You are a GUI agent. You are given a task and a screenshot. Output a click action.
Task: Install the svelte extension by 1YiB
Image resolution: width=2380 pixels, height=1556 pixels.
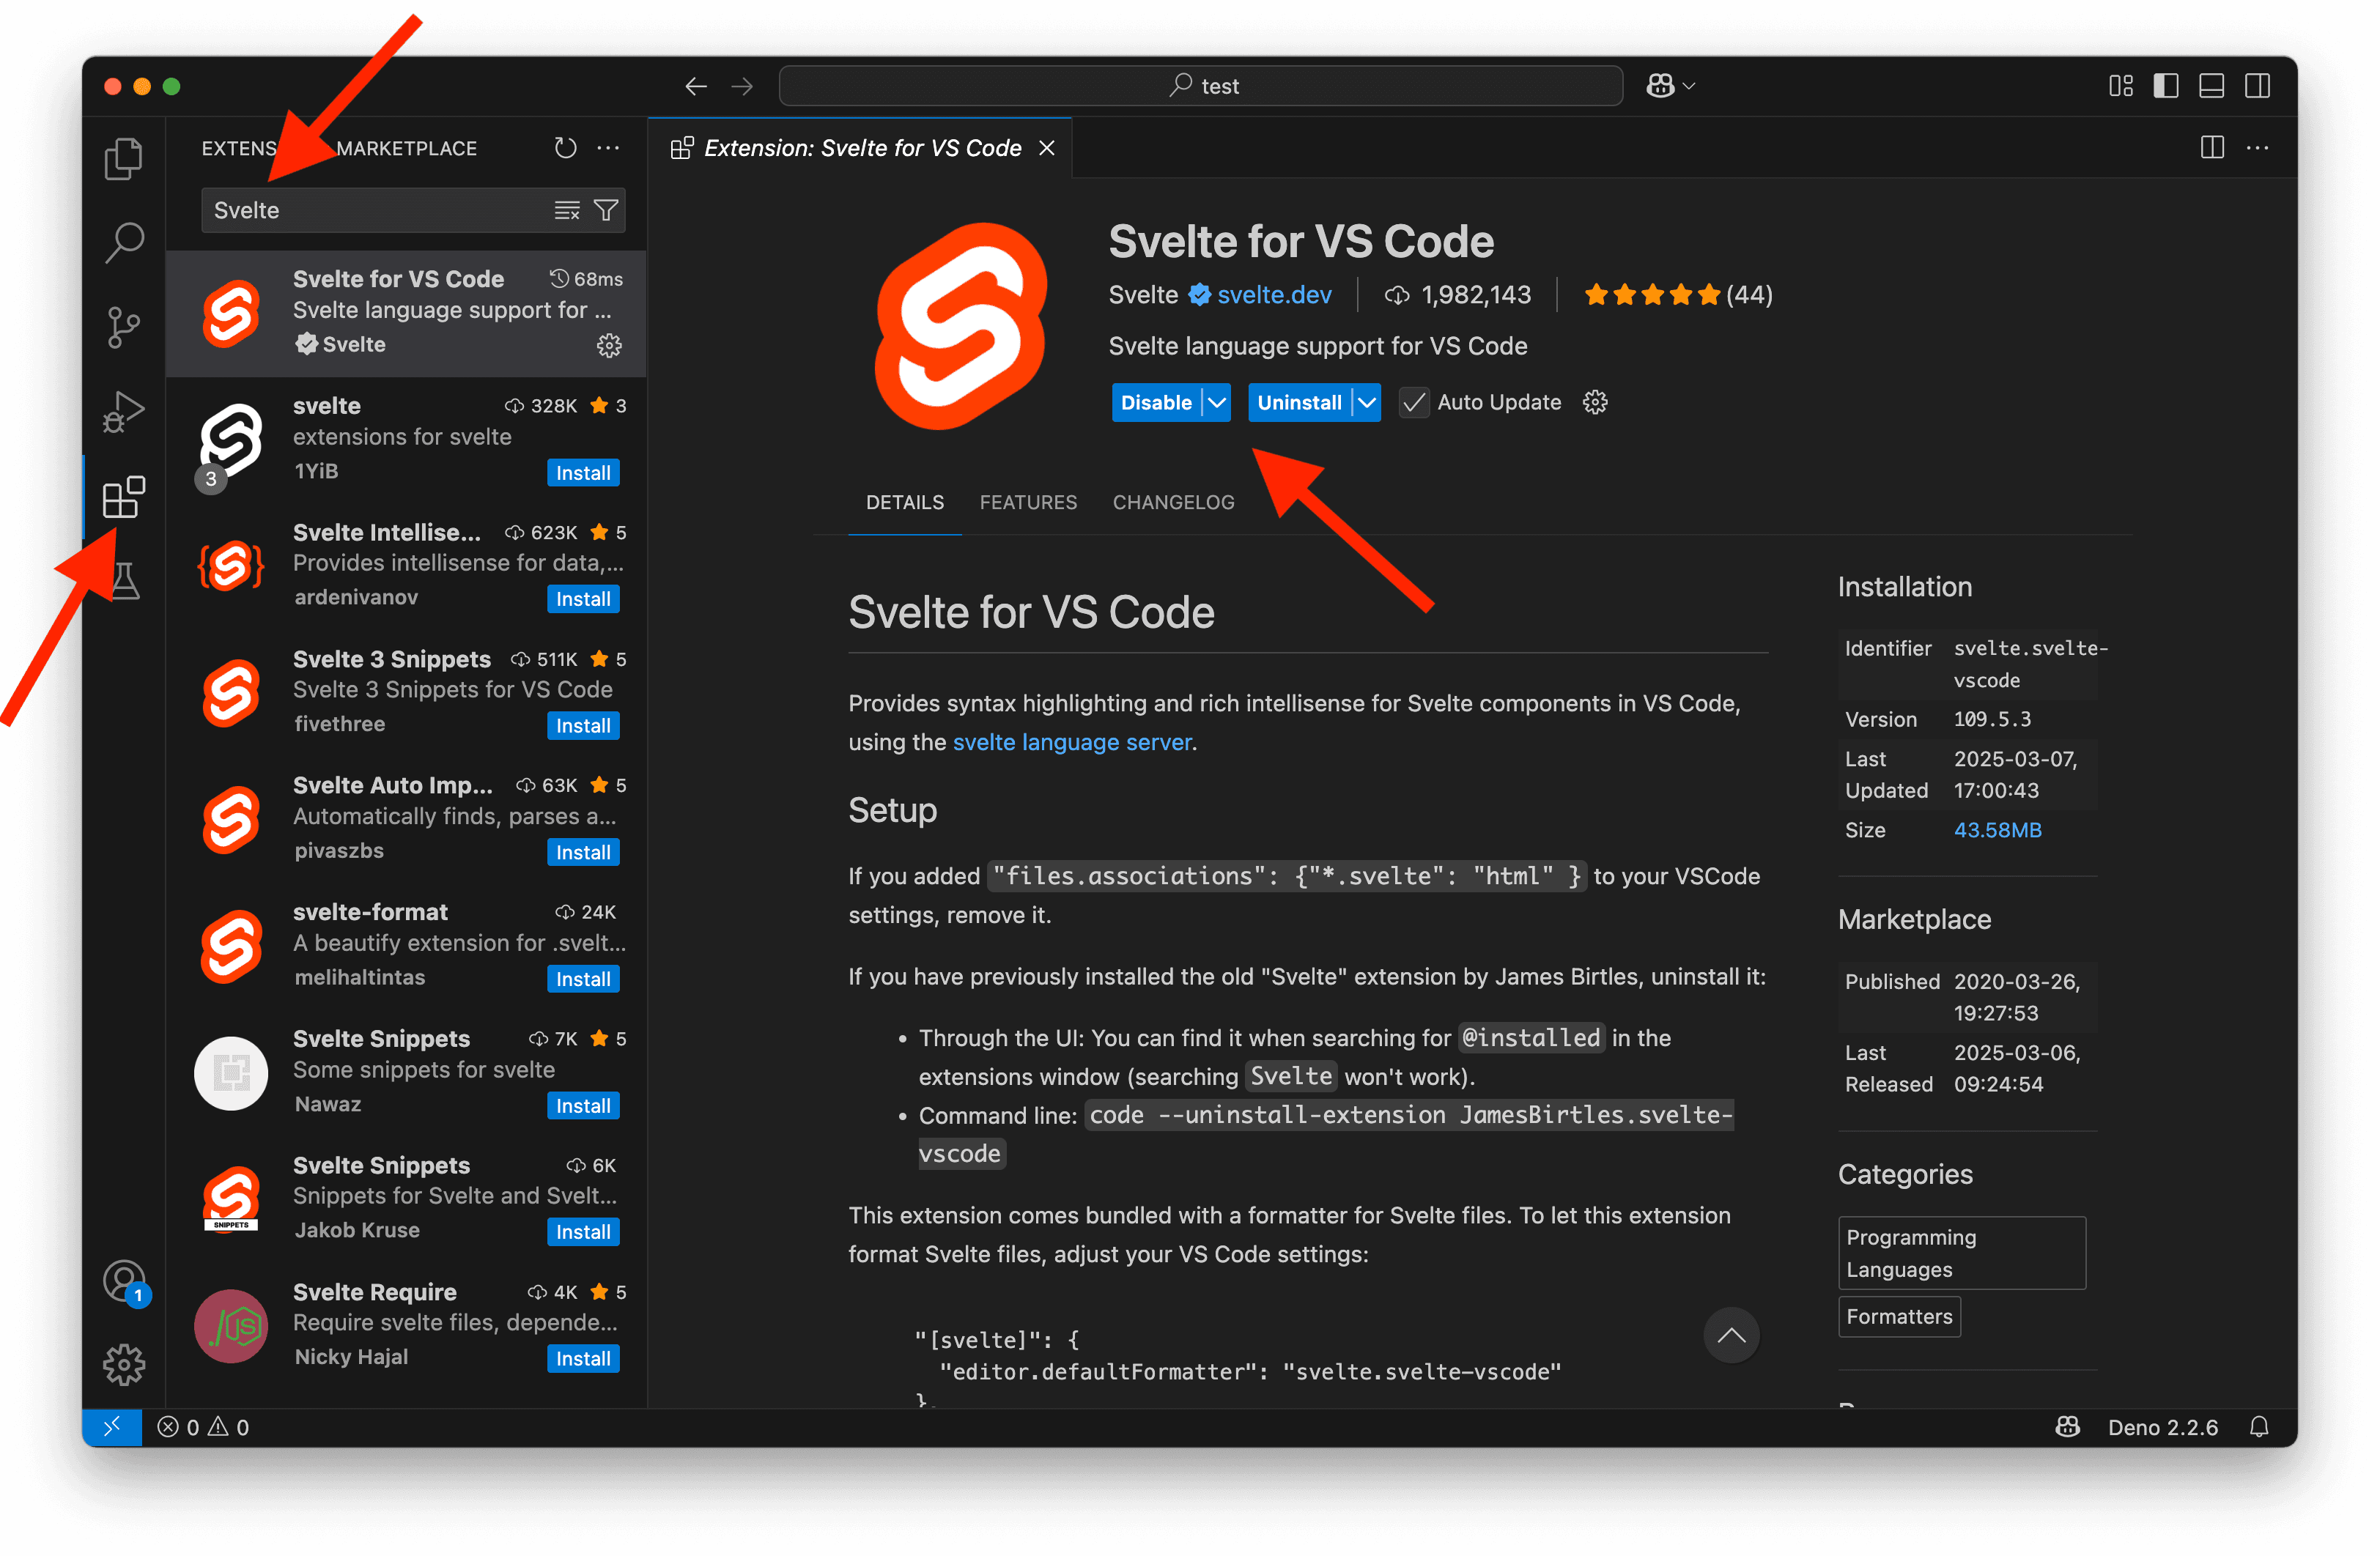(x=583, y=473)
